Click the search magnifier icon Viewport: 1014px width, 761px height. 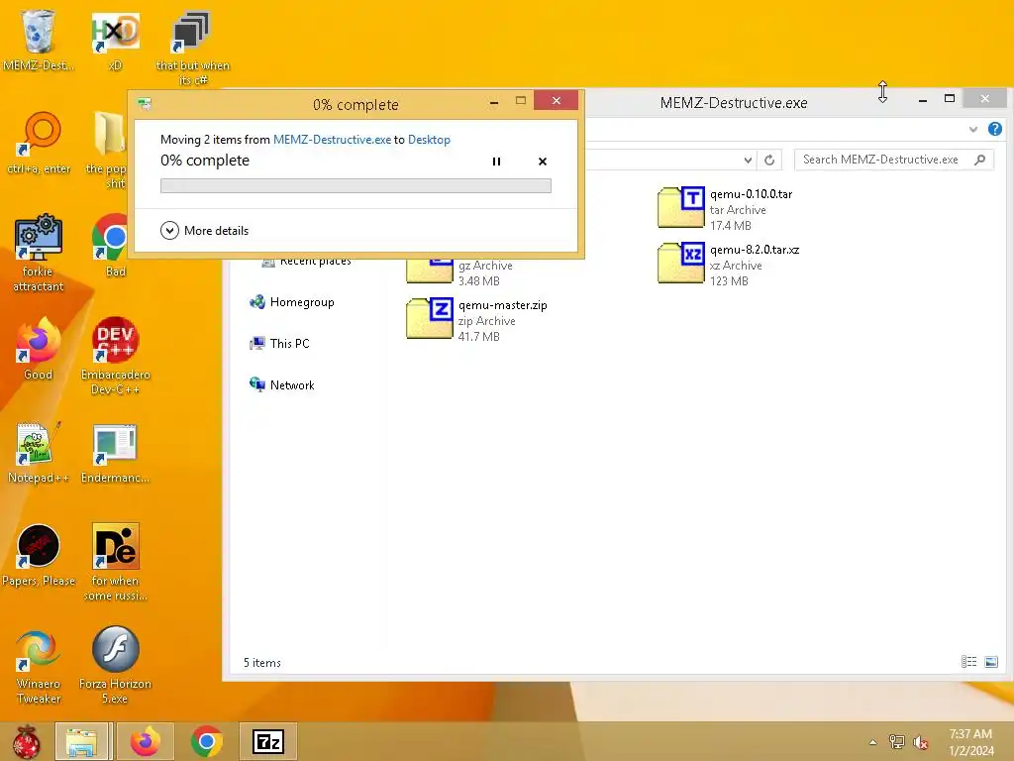(980, 160)
